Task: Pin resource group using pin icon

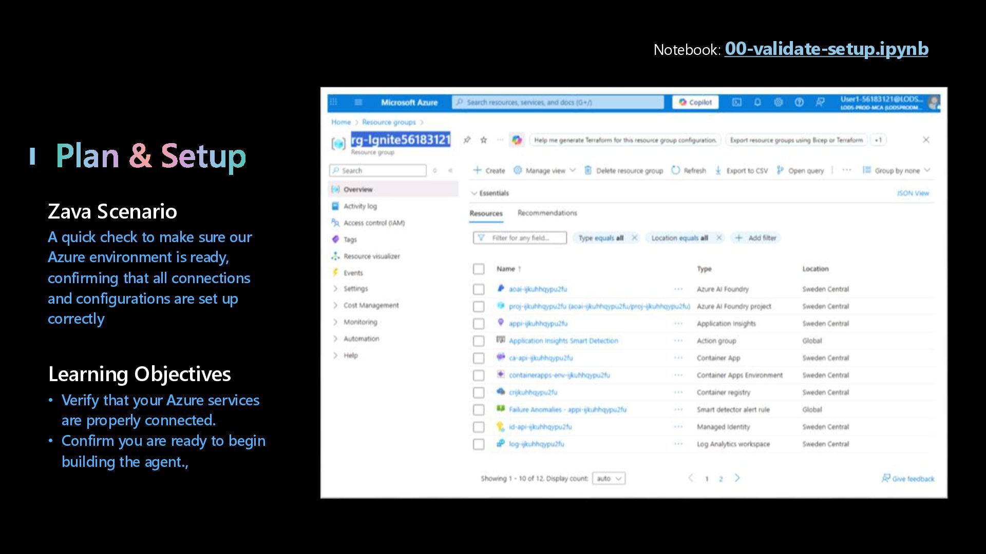Action: tap(467, 140)
